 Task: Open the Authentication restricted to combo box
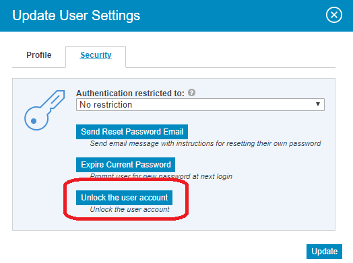[200, 104]
